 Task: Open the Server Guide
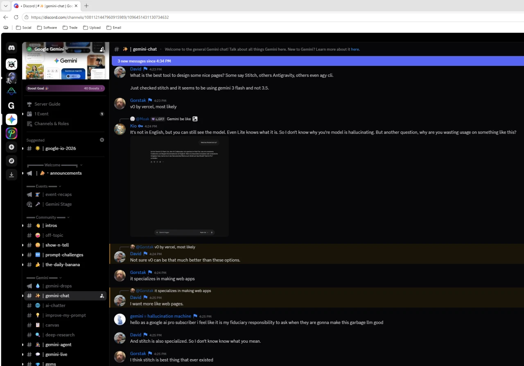pyautogui.click(x=65, y=104)
